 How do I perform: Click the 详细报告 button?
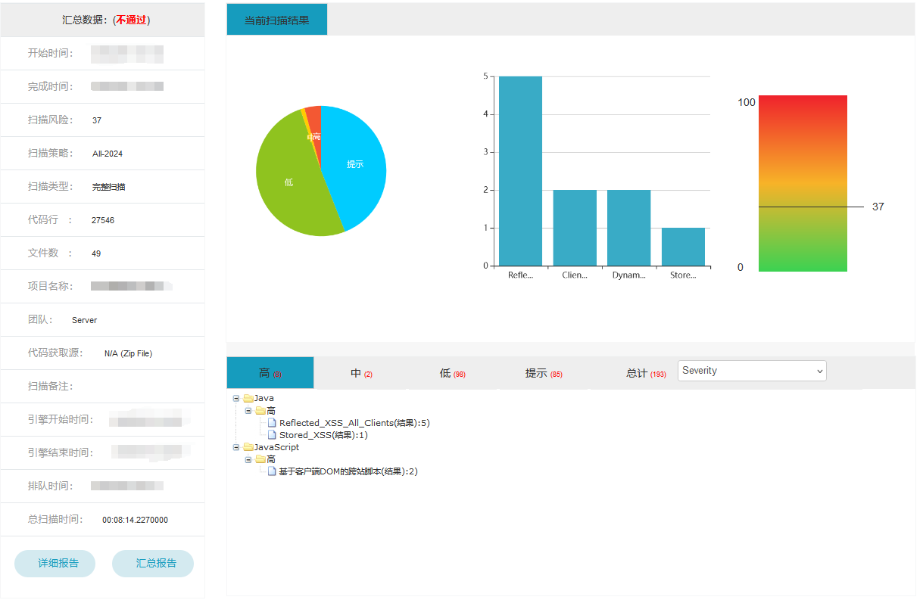pos(55,564)
